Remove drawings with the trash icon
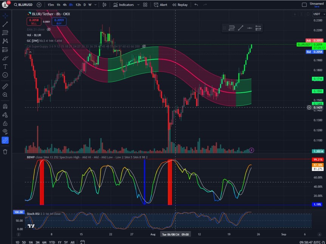Screen dimensions: 326x244 click(x=5, y=152)
